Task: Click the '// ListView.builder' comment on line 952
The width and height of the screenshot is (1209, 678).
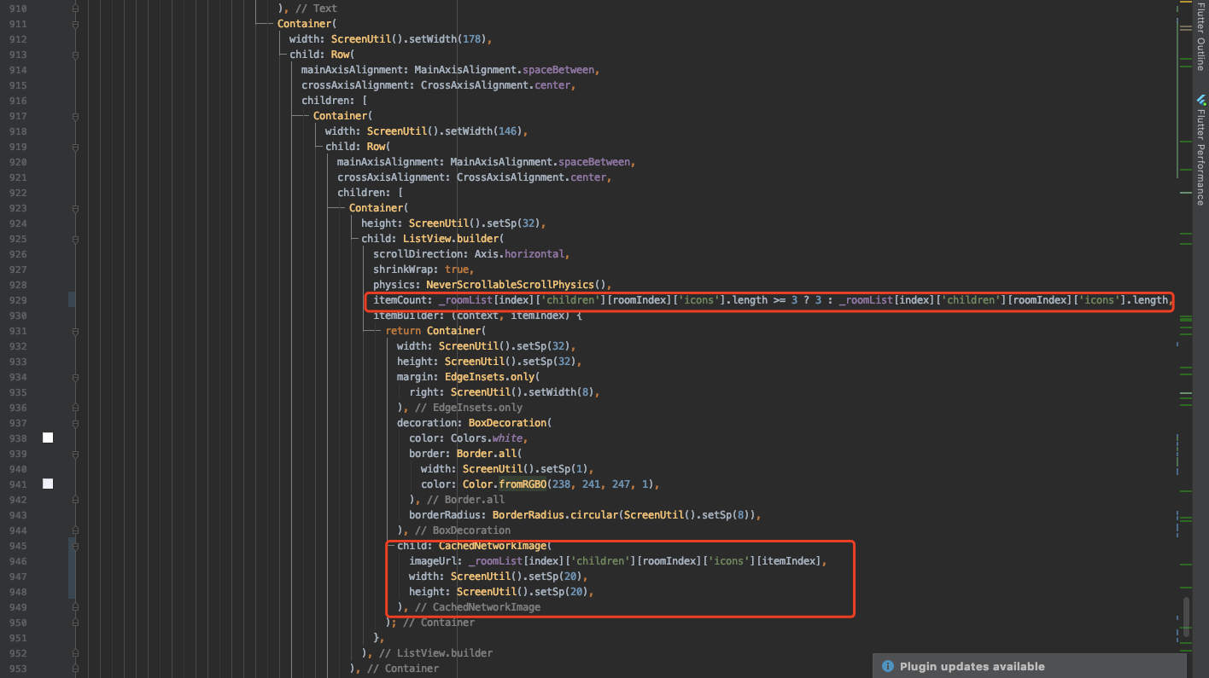Action: click(x=435, y=653)
